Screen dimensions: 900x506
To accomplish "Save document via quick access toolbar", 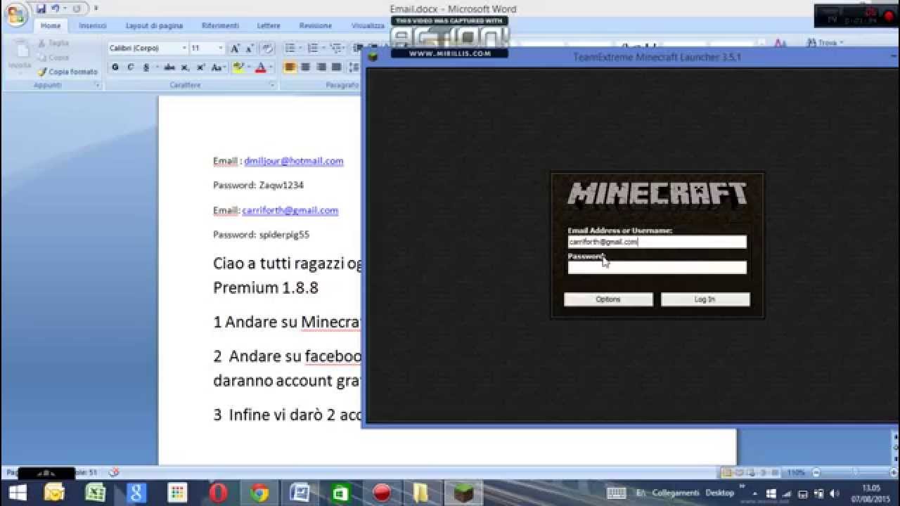I will pos(41,8).
